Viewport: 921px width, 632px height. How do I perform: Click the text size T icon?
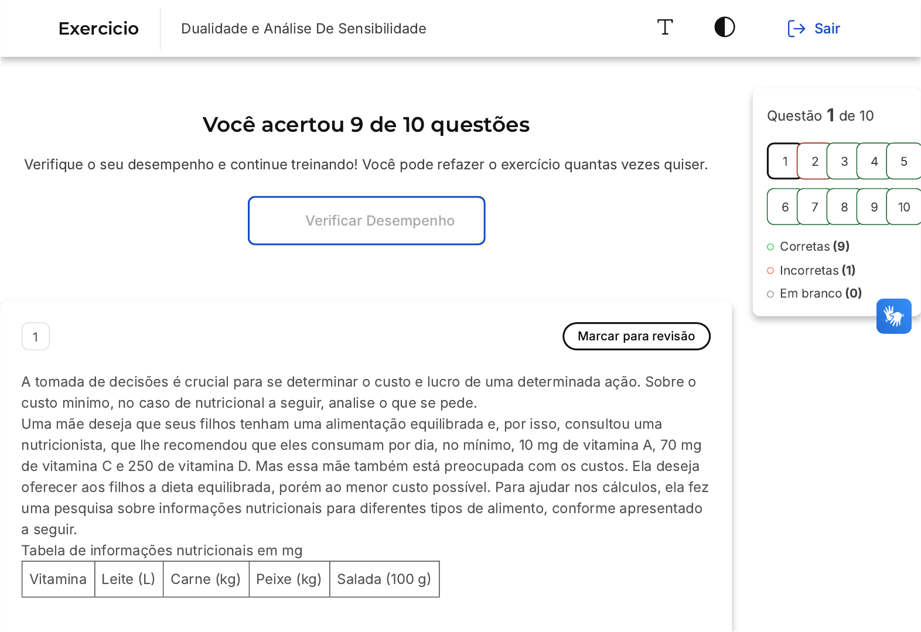665,28
